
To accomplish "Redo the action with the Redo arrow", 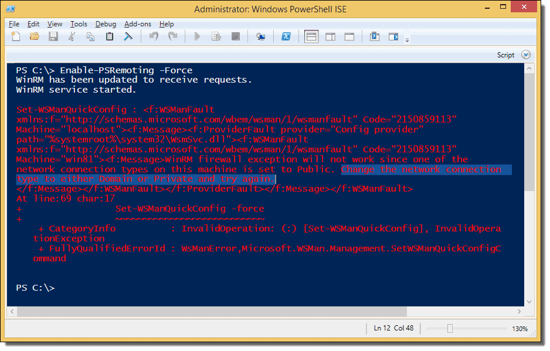I will [x=172, y=36].
